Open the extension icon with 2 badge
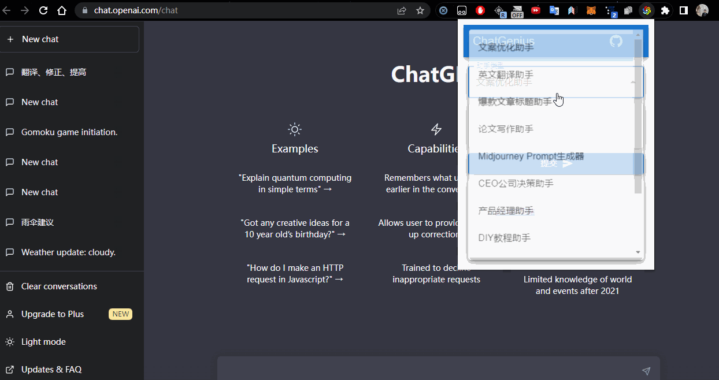The image size is (719, 380). [610, 11]
